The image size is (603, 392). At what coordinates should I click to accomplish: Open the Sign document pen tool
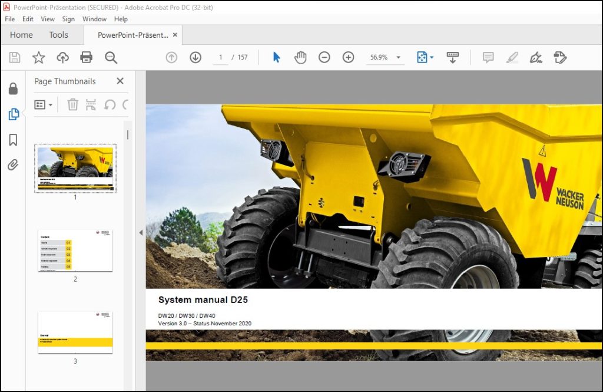(536, 57)
